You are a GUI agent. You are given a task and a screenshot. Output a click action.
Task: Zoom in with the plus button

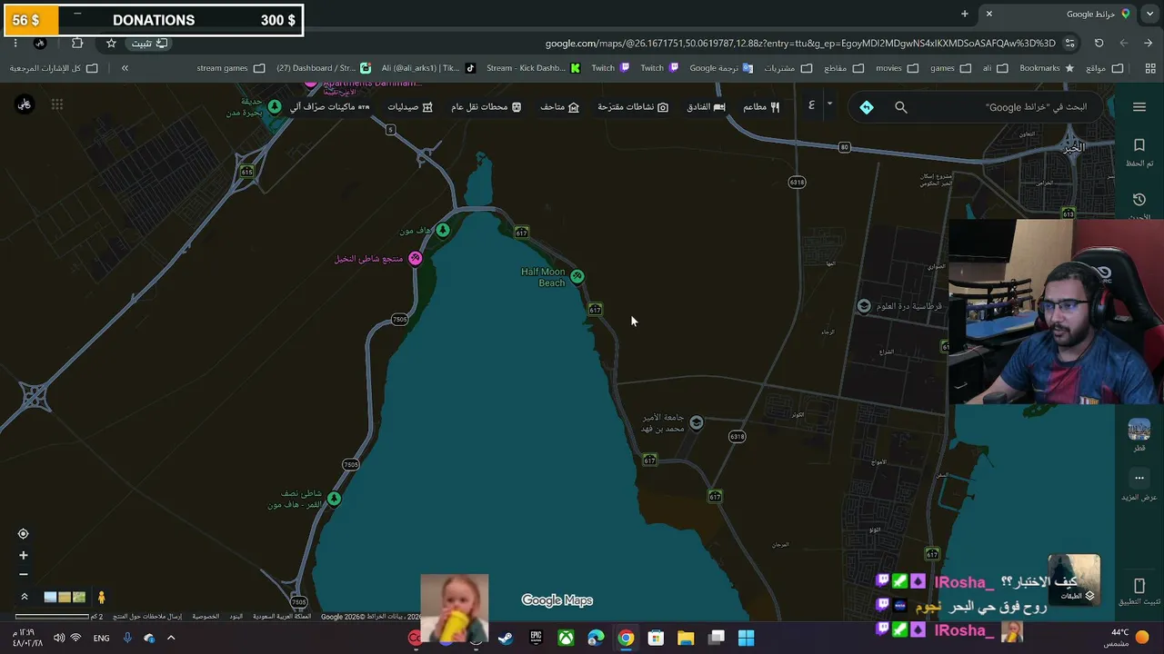(24, 555)
